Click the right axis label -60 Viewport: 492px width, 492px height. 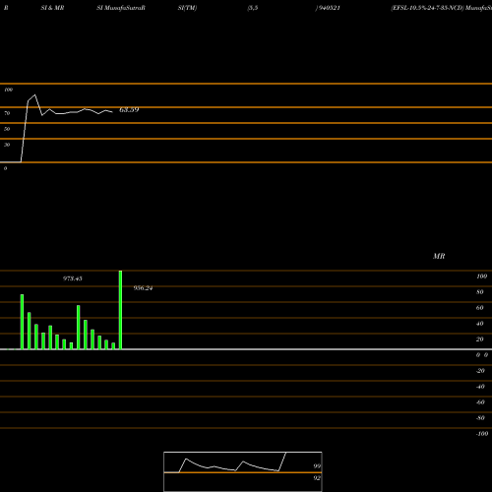480,402
